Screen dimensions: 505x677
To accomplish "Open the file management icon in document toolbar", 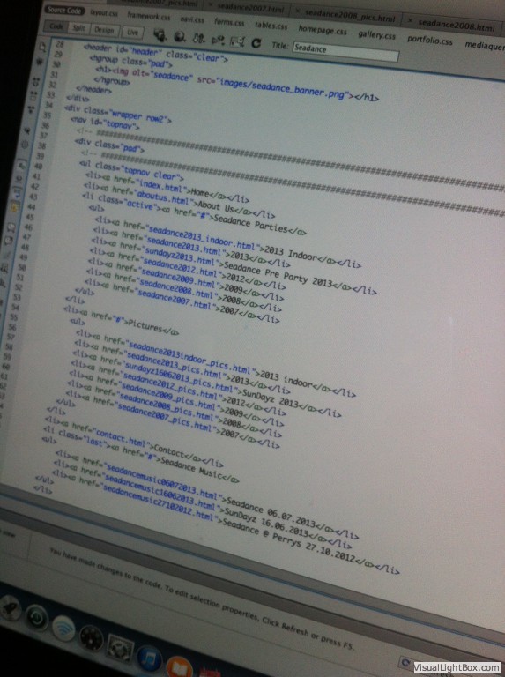I will (x=198, y=39).
